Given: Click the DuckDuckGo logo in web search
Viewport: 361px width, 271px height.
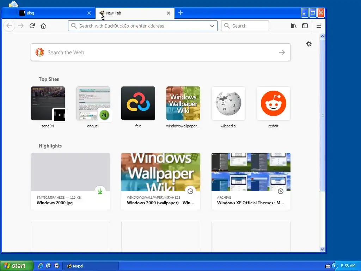Looking at the screenshot, I should pos(40,52).
